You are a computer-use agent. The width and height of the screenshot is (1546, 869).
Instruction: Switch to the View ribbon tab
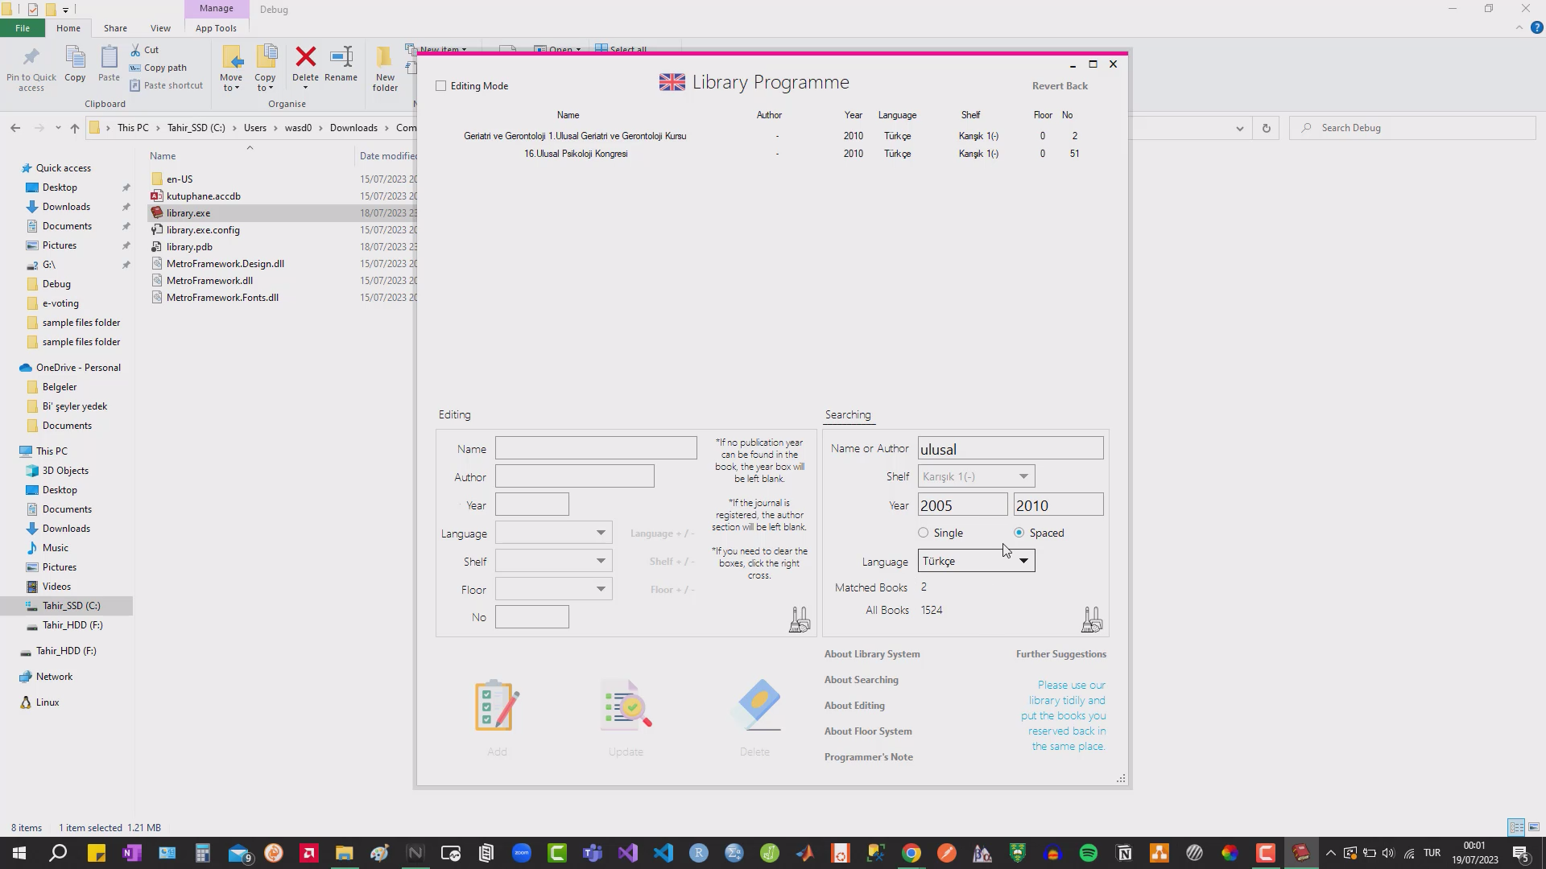[160, 28]
